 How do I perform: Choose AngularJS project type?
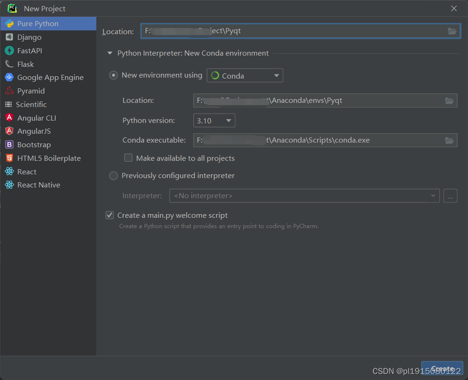point(48,131)
